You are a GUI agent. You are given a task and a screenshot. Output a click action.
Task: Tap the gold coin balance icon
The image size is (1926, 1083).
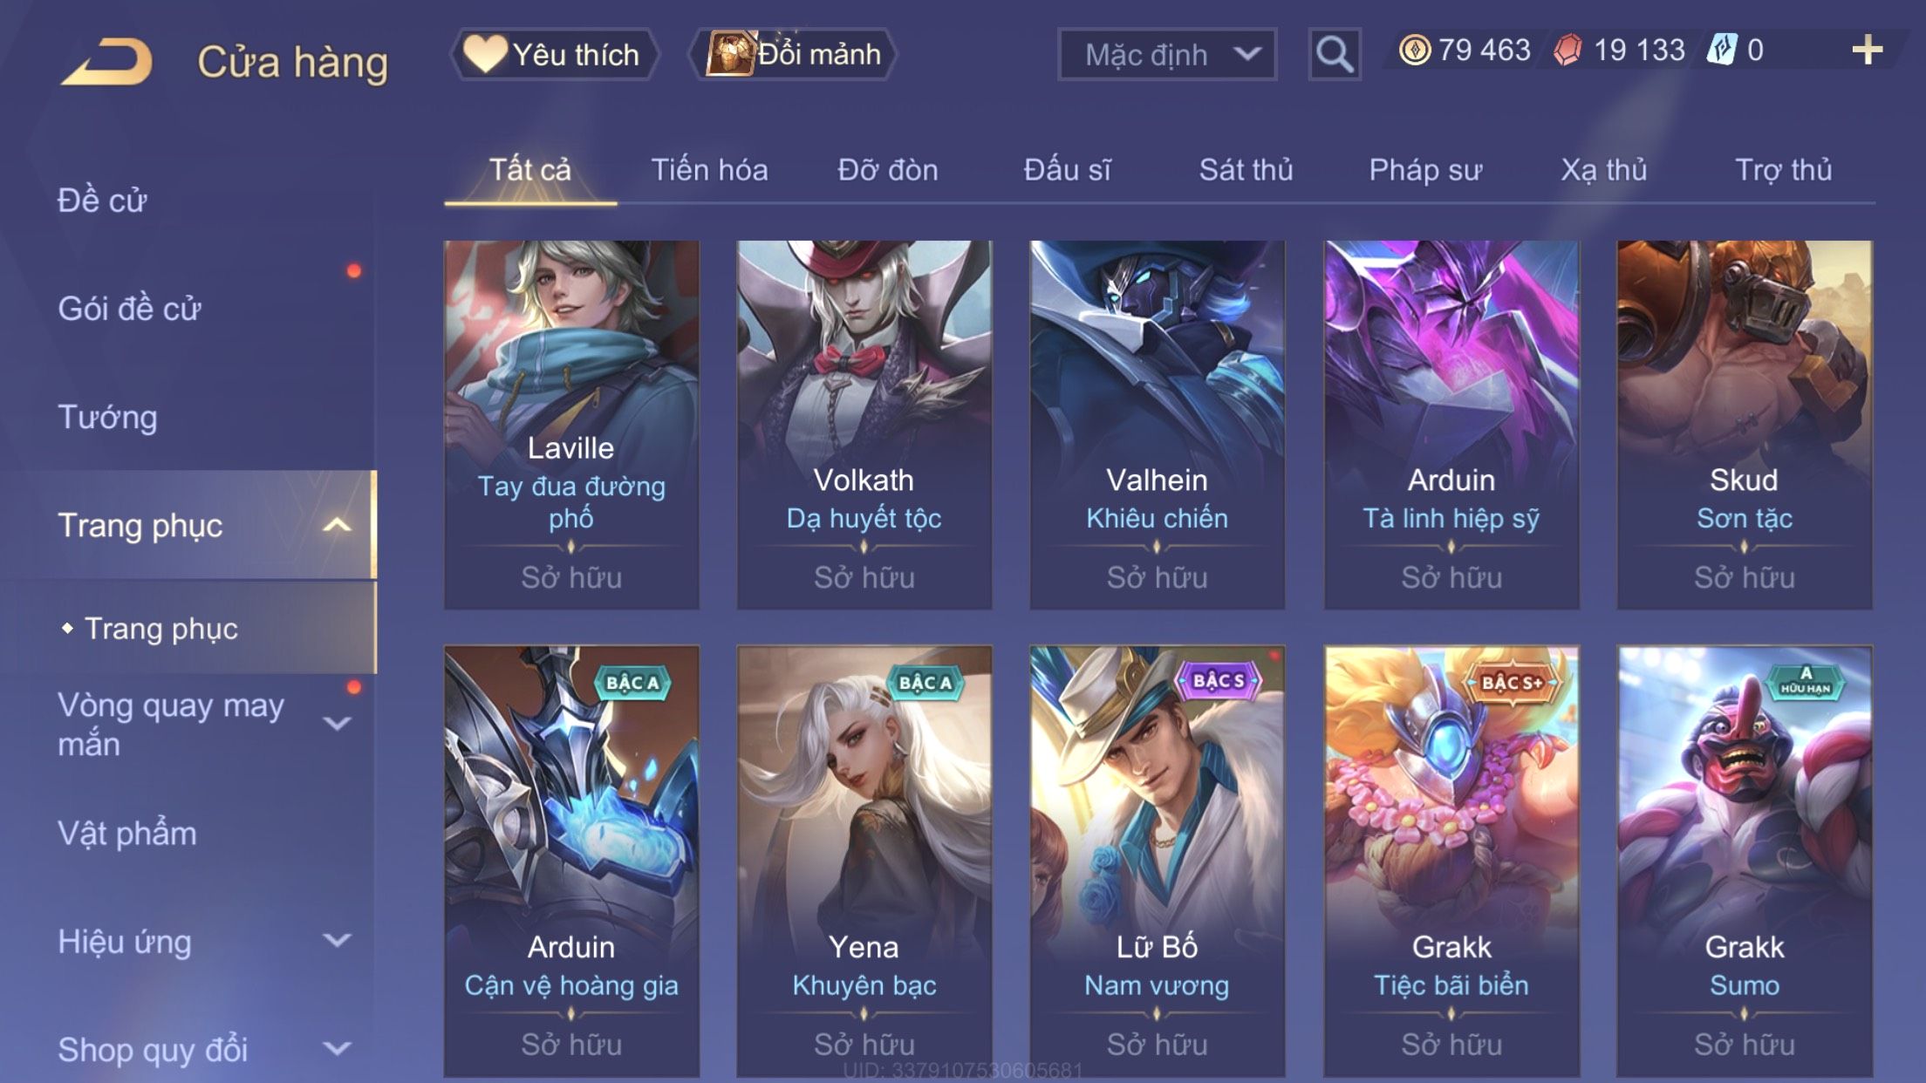click(x=1415, y=50)
